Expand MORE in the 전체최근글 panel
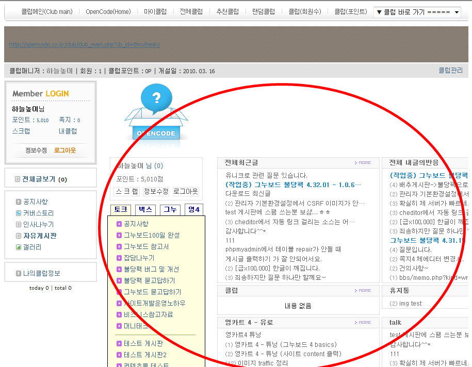The height and width of the screenshot is (367, 472). pos(363,163)
